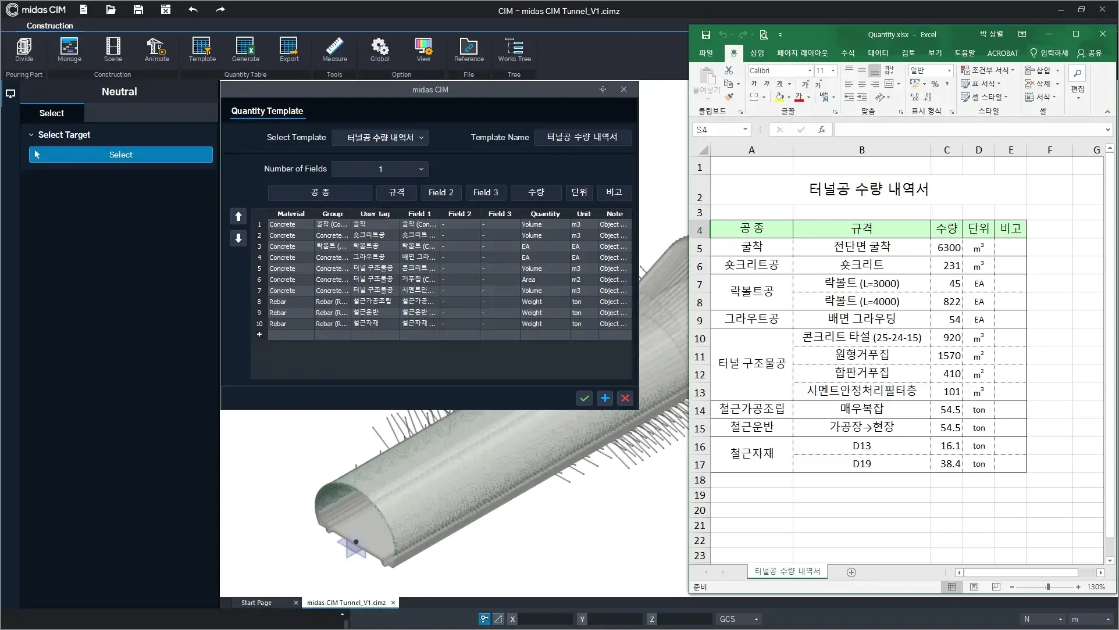Save the midas CIM project
1119x630 pixels.
point(138,9)
